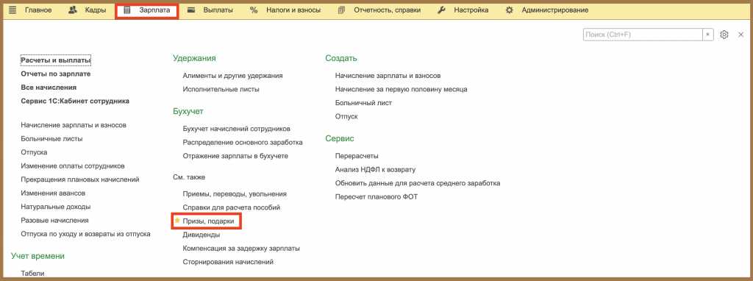Open Изменение оплаты сотрудников
The image size is (753, 281).
click(73, 166)
